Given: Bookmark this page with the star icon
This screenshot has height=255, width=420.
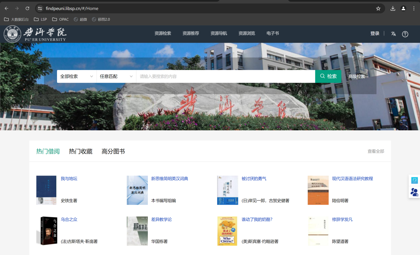Looking at the screenshot, I should (378, 8).
